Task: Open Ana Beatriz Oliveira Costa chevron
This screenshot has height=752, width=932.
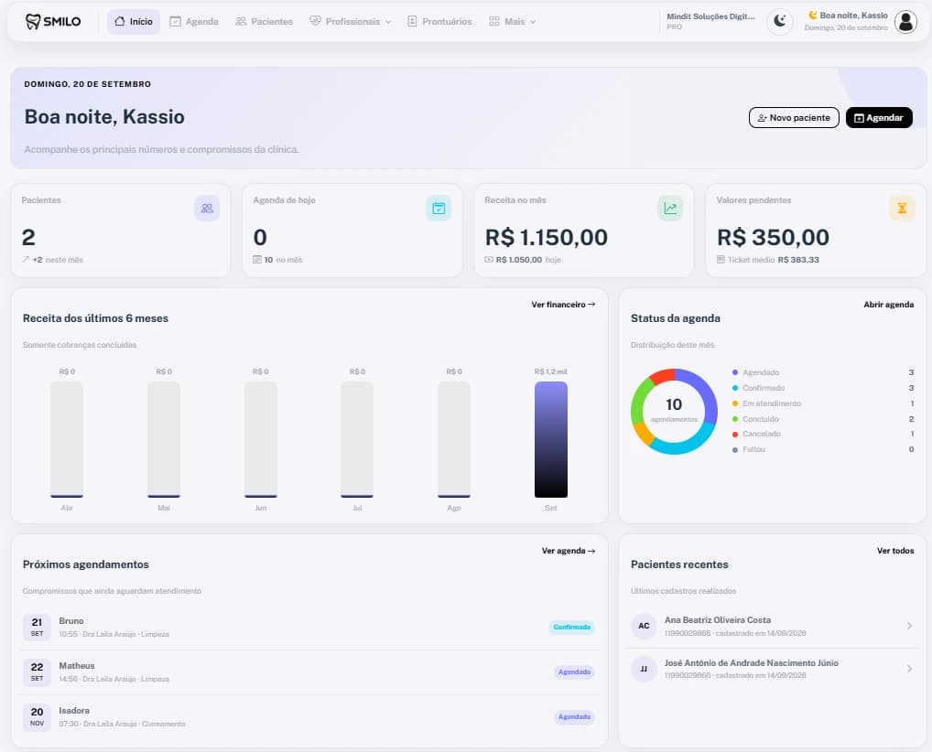Action: (909, 626)
